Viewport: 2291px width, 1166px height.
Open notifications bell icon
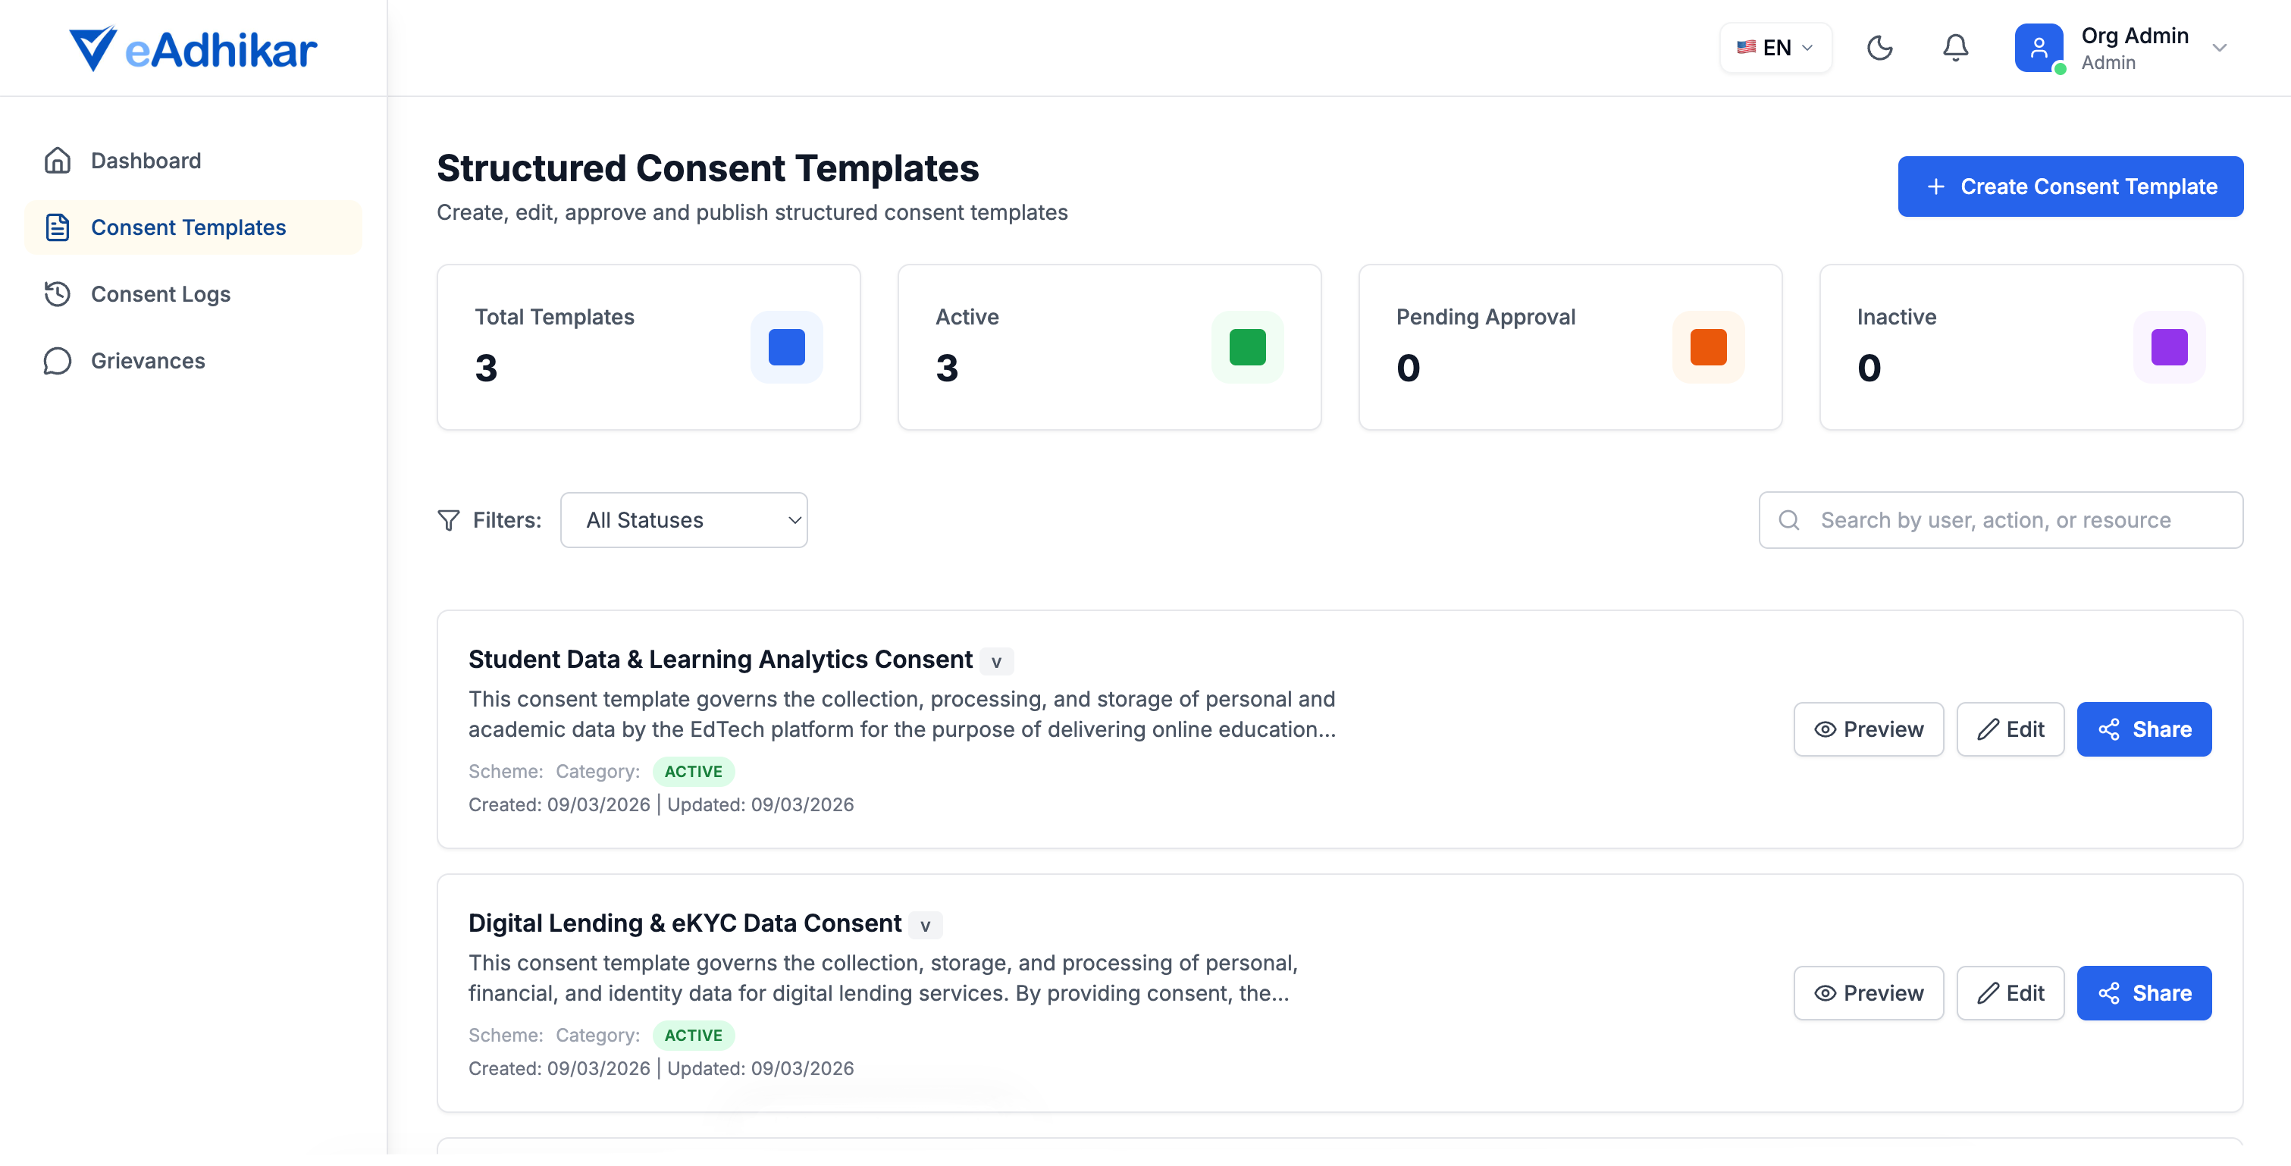[x=1955, y=48]
